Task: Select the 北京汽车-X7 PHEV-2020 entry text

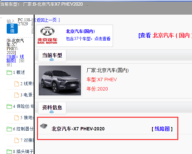Action: coord(78,129)
